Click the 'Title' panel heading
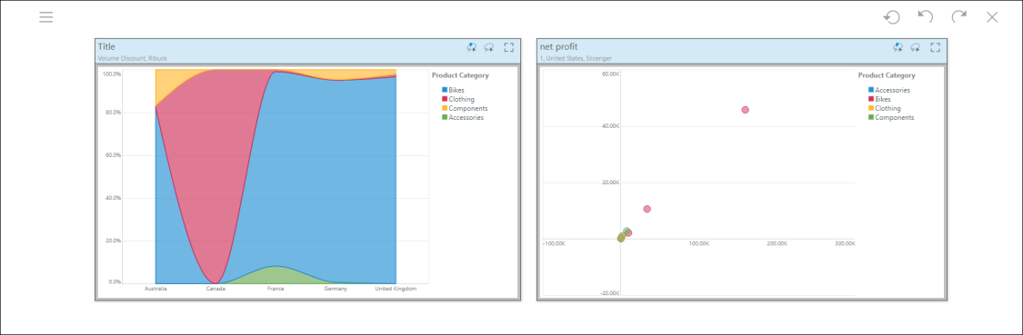Screen dimensions: 1023x335 pos(106,46)
